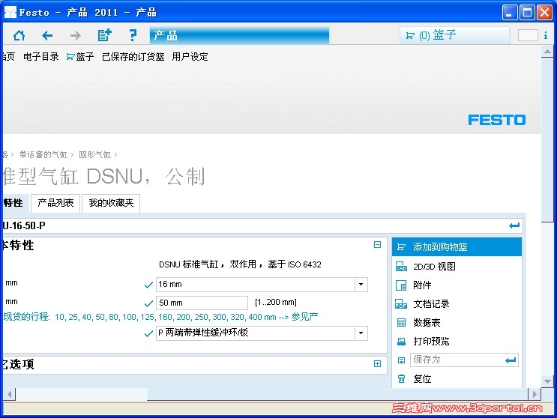The image size is (557, 418).
Task: Click the text DSNU 标准气缸，双作用，基于 ISO 6432
Action: click(x=240, y=264)
